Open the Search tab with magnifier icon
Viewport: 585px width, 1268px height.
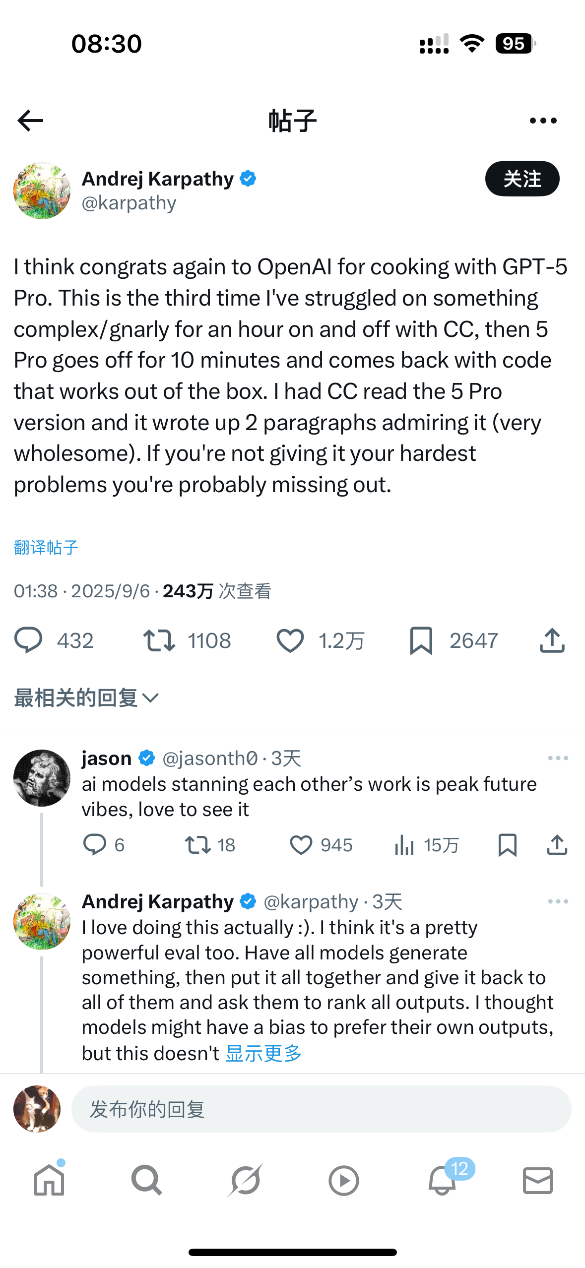(x=146, y=1180)
